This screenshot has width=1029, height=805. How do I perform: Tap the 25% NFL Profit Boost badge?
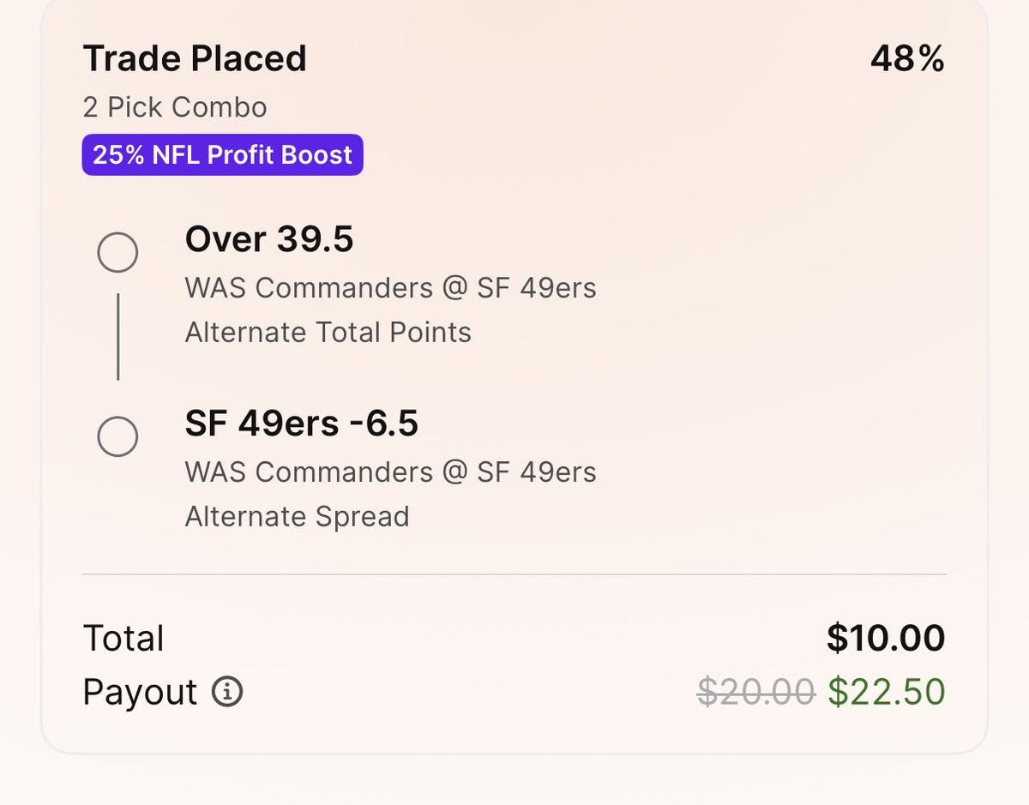click(x=223, y=155)
